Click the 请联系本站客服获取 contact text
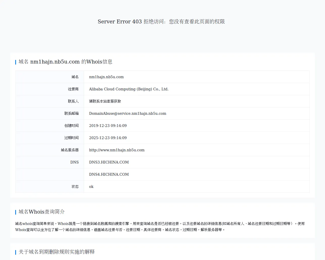 click(105, 101)
